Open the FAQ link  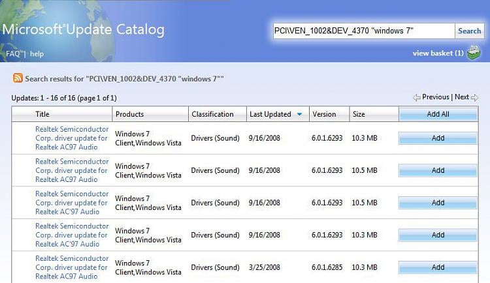pos(13,53)
